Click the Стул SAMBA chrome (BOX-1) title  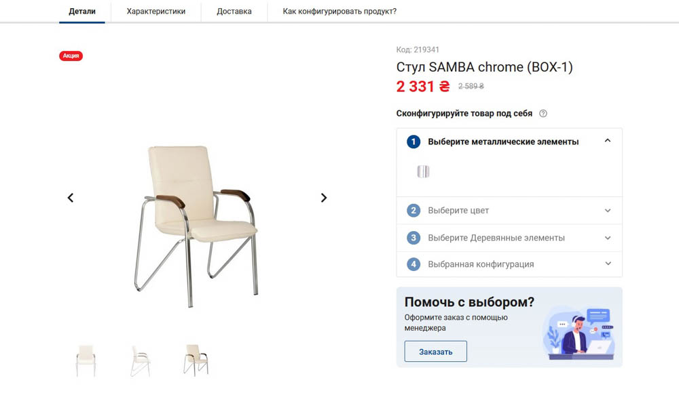coord(484,67)
